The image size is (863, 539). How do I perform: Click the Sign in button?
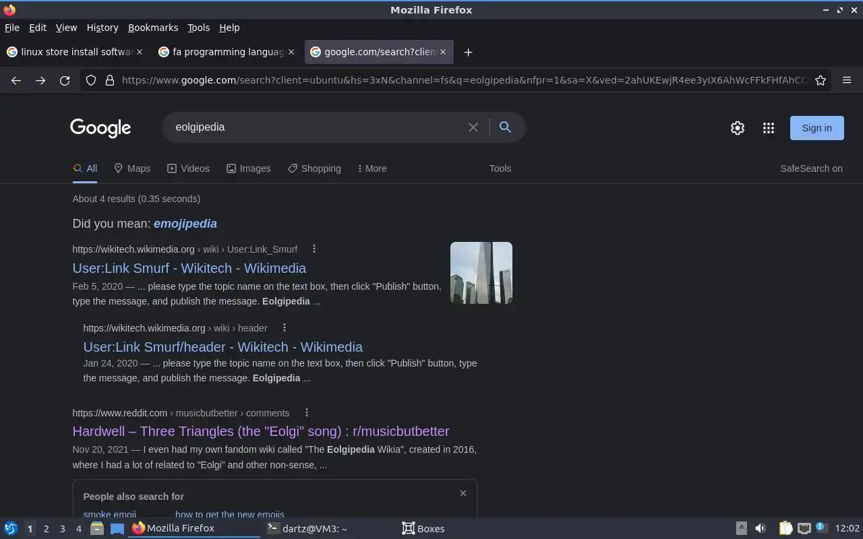[x=816, y=128]
